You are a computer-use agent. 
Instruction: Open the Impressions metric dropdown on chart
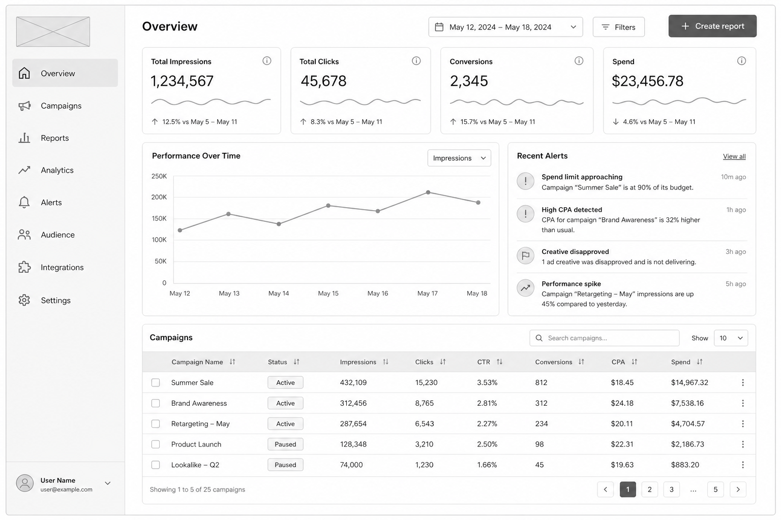[459, 158]
